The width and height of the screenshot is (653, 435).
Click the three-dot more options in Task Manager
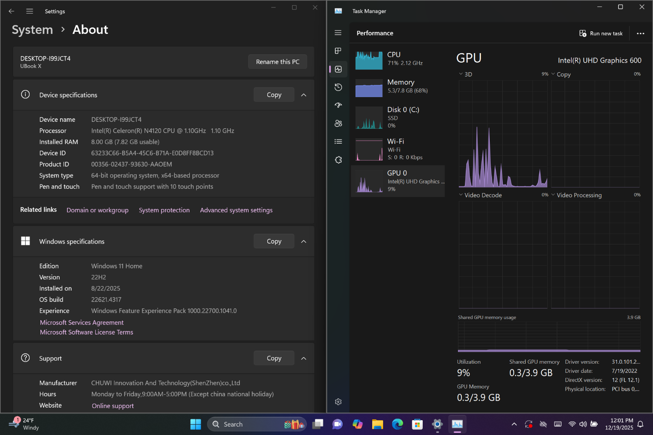(x=640, y=33)
